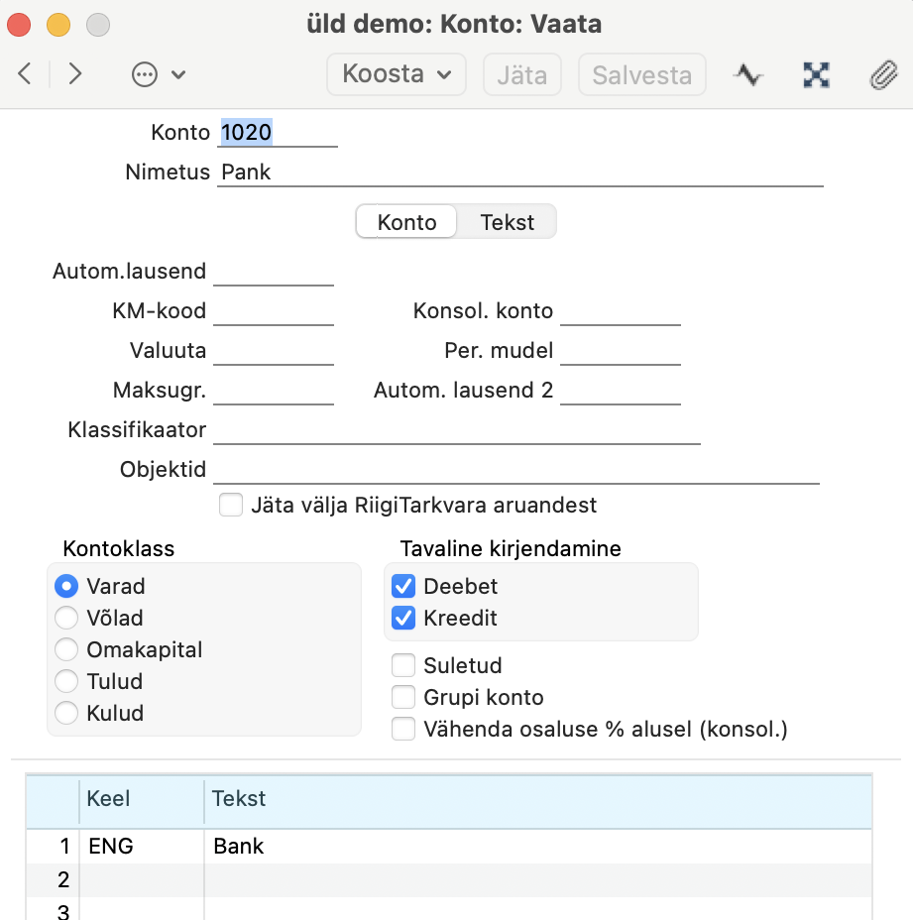This screenshot has height=920, width=913.
Task: Uncheck the Deebet checkbox
Action: click(x=403, y=586)
